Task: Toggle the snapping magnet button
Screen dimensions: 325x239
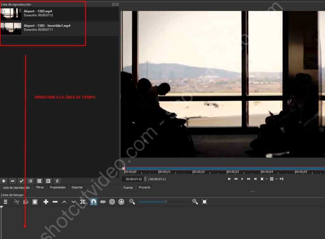Action: [x=94, y=202]
